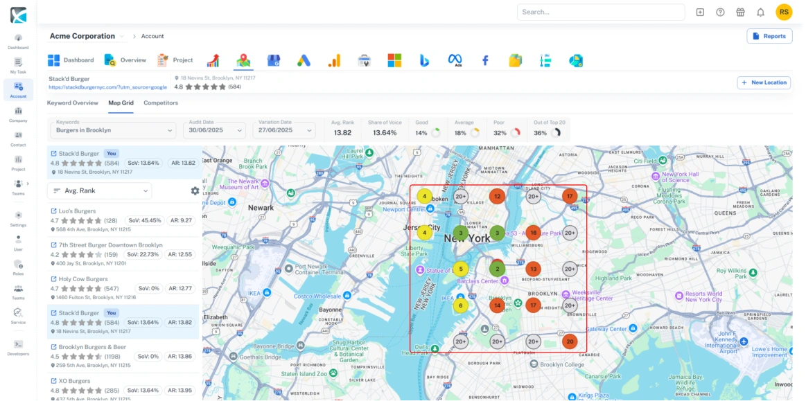The image size is (806, 401).
Task: Select the Map Grid tab
Action: coord(121,103)
